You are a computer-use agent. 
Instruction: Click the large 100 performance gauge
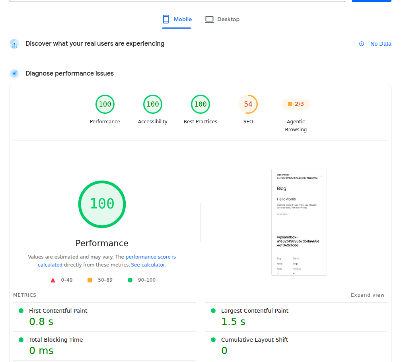(102, 204)
